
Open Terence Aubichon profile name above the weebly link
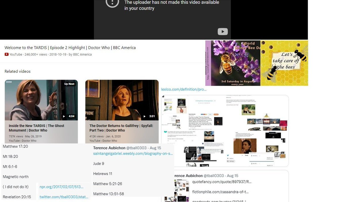pyautogui.click(x=109, y=148)
